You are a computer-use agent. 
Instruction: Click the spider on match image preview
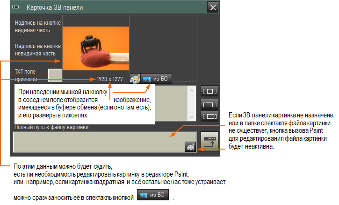pos(96,48)
